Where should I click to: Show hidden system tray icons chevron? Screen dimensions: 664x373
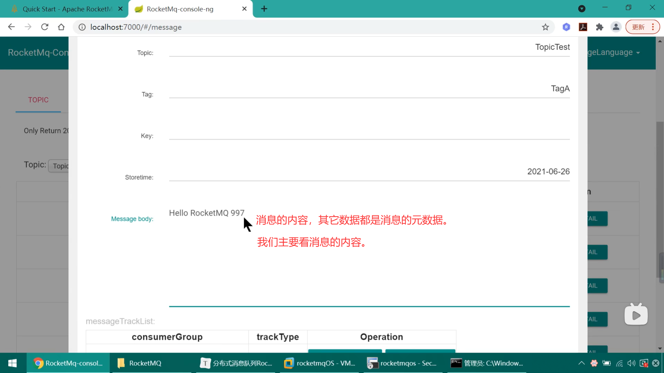point(581,363)
